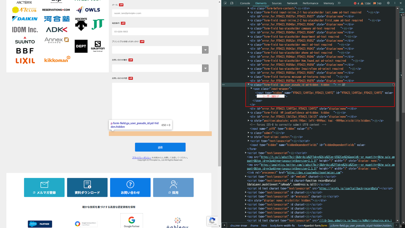The height and width of the screenshot is (228, 405).
Task: Open the Sources tab
Action: 276,3
